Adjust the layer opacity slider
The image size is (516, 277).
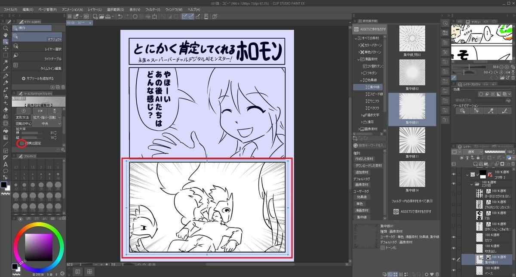(x=496, y=152)
